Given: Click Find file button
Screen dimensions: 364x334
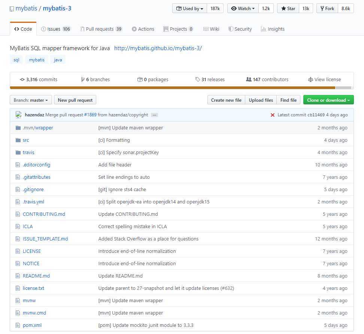Looking at the screenshot, I should (289, 100).
